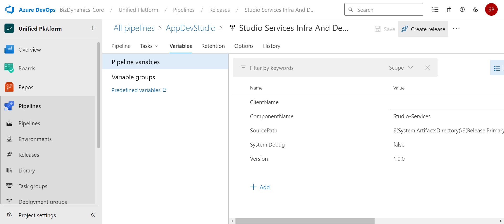Click the horizontal scrollbar thumb
Viewport: 504px width, 224px height.
(x=305, y=221)
